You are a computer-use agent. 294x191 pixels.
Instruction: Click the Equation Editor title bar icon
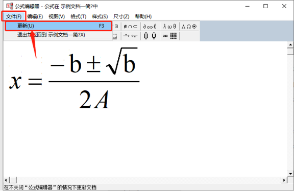click(10, 6)
